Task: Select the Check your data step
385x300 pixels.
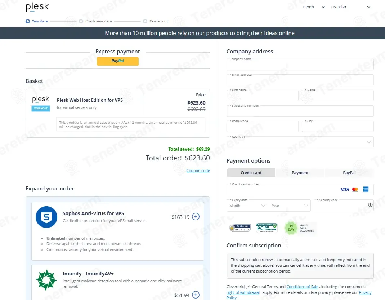Action: 95,21
